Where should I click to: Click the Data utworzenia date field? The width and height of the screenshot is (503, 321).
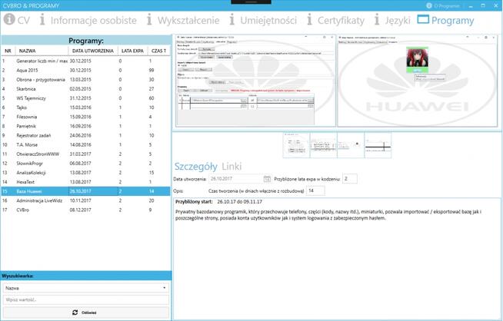click(240, 179)
